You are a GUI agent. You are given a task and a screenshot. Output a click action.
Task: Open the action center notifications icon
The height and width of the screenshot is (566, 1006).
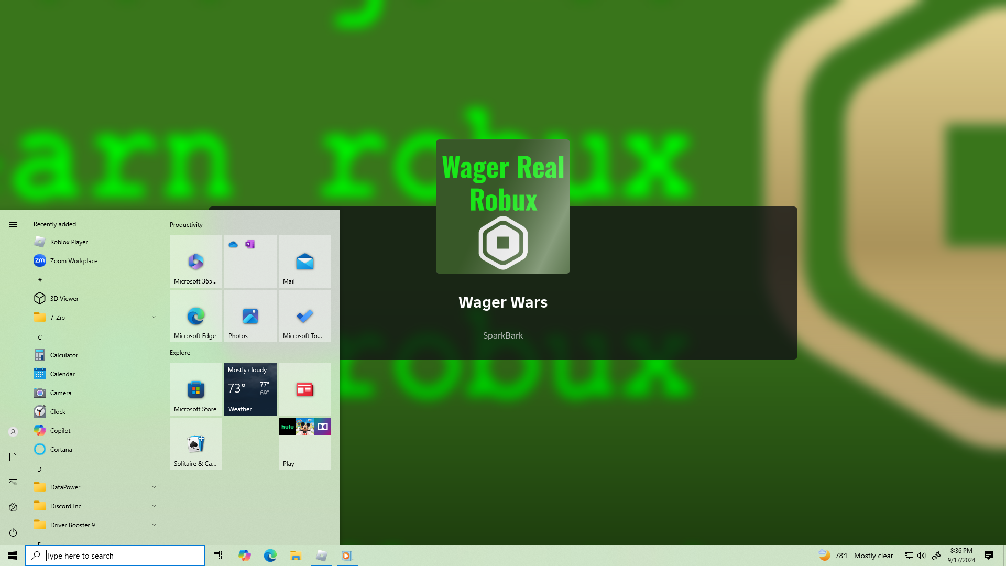(988, 556)
